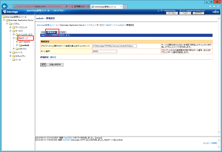Viewport: 222px width, 152px height.
Task: Expand the リソース tree node
Action: [10, 52]
